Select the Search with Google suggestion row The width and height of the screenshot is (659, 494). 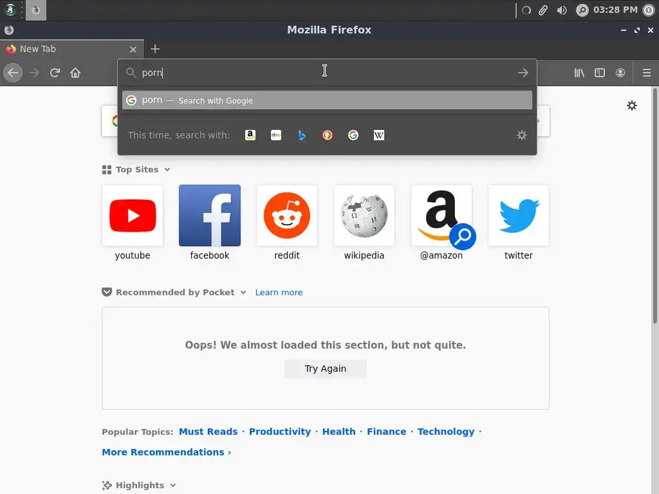(x=327, y=100)
